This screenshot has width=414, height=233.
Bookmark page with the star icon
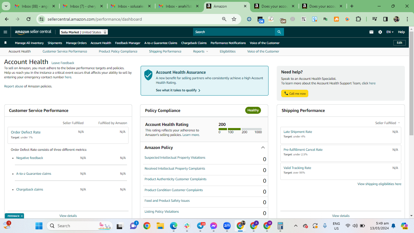point(234,19)
